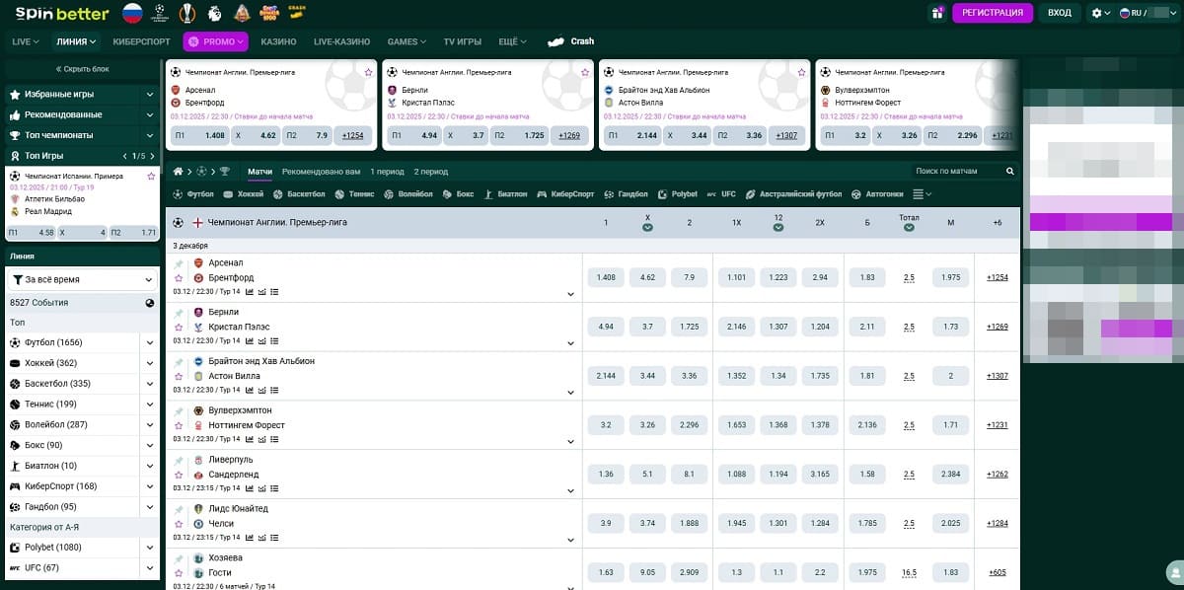Launch the Crash game from the nav bar

[571, 41]
